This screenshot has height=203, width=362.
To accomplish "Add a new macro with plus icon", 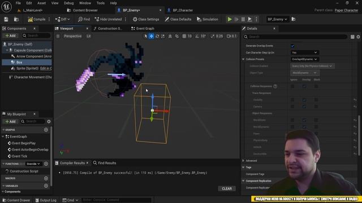I will click(46, 178).
